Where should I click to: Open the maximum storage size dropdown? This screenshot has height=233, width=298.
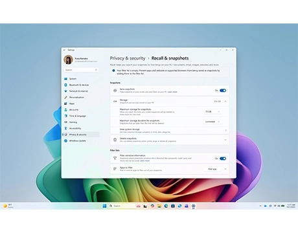[x=212, y=111]
